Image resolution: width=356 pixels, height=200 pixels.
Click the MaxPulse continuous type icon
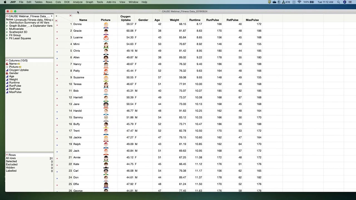[7, 92]
